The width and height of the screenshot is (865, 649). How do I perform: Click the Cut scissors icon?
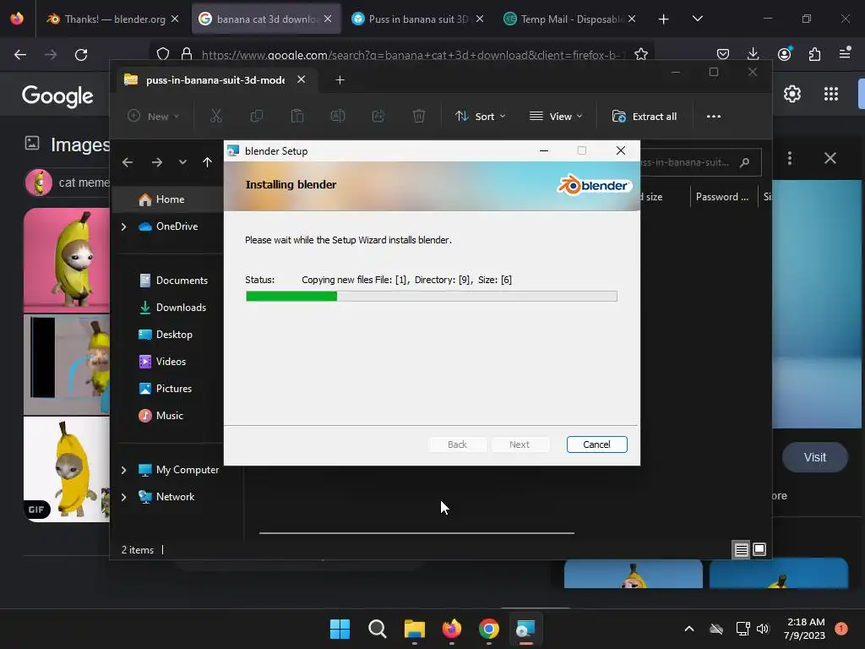215,117
